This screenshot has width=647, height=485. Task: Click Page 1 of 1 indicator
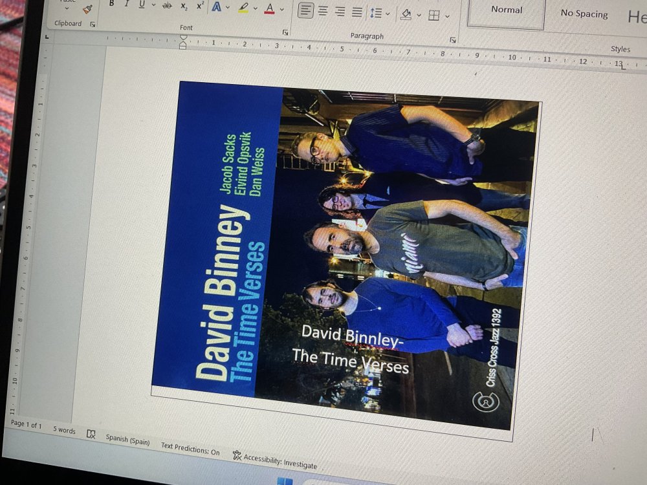pos(26,424)
